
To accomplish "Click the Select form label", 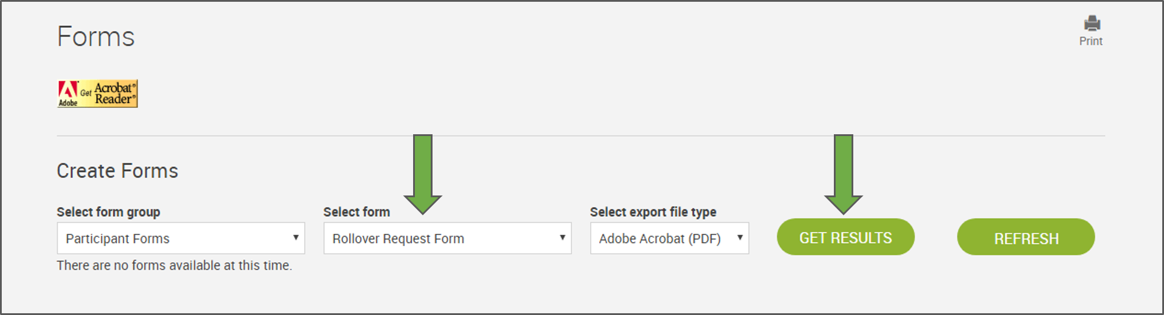I will pos(357,212).
